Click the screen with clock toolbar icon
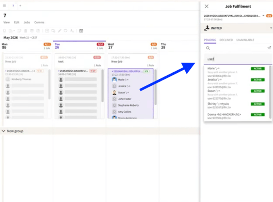Screen dimensions: 273x202 pos(53,31)
